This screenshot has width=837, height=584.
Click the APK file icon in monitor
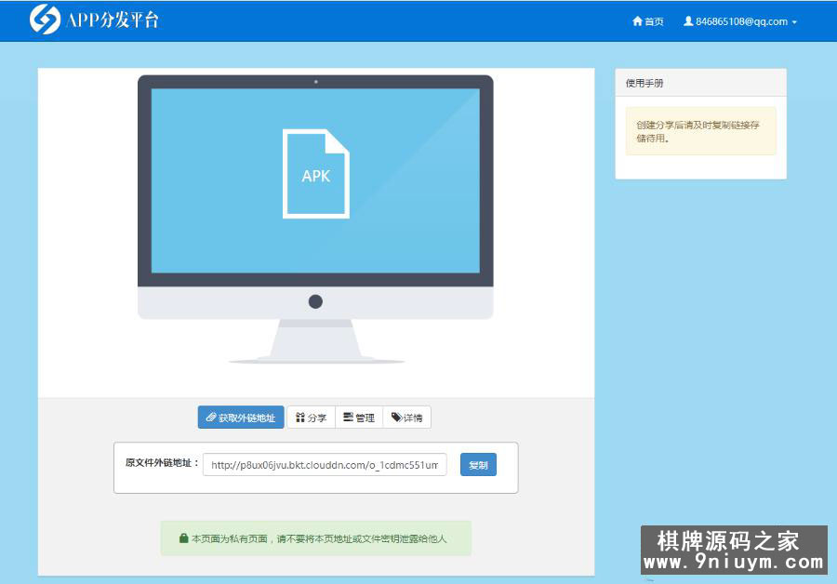tap(316, 174)
